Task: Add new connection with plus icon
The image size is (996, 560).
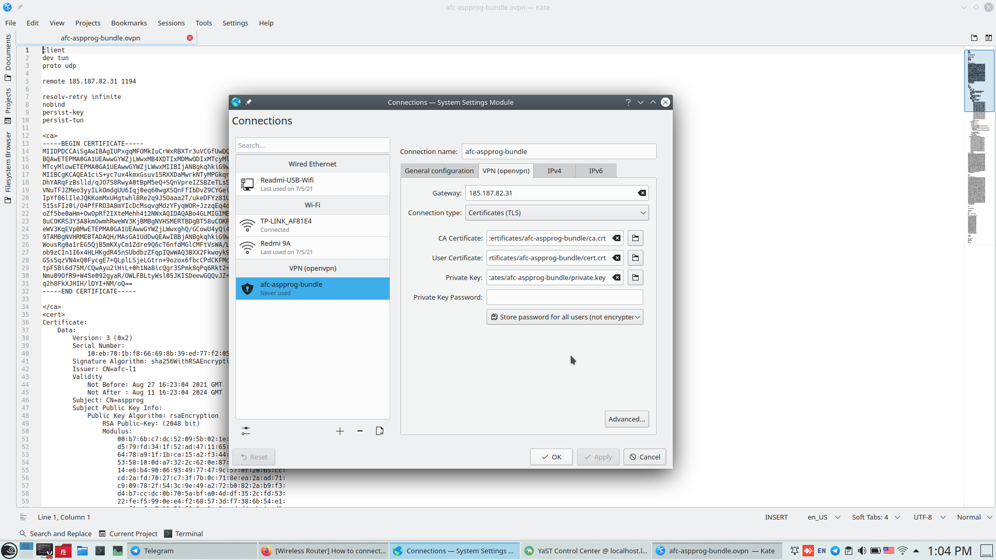Action: [340, 431]
